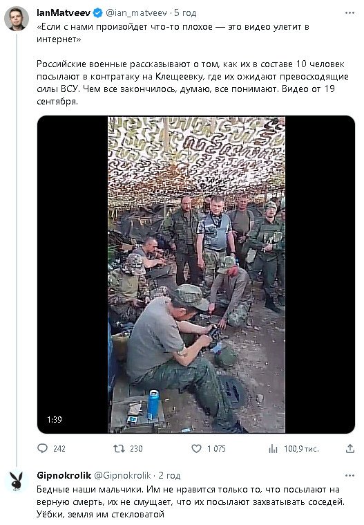Open three-dot menu on Gipnokrolik's reply
364x525 pixels.
pyautogui.click(x=349, y=475)
